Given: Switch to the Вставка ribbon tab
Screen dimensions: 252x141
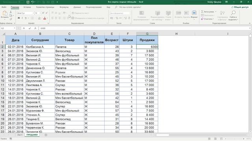Looking at the screenshot, I should [x=27, y=7].
